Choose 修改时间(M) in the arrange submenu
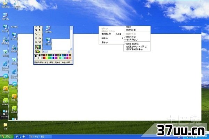 coord(137,30)
